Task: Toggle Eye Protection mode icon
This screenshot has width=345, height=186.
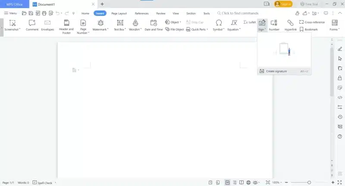Action: (x=255, y=183)
